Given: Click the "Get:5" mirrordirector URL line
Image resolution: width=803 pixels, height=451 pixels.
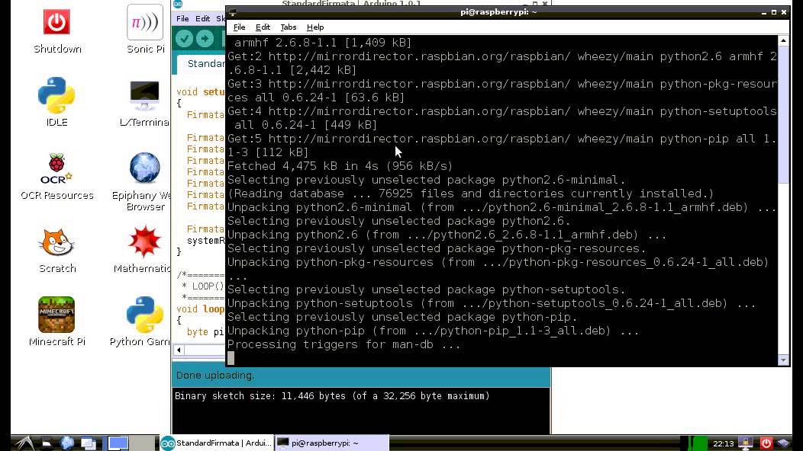Looking at the screenshot, I should coord(502,146).
